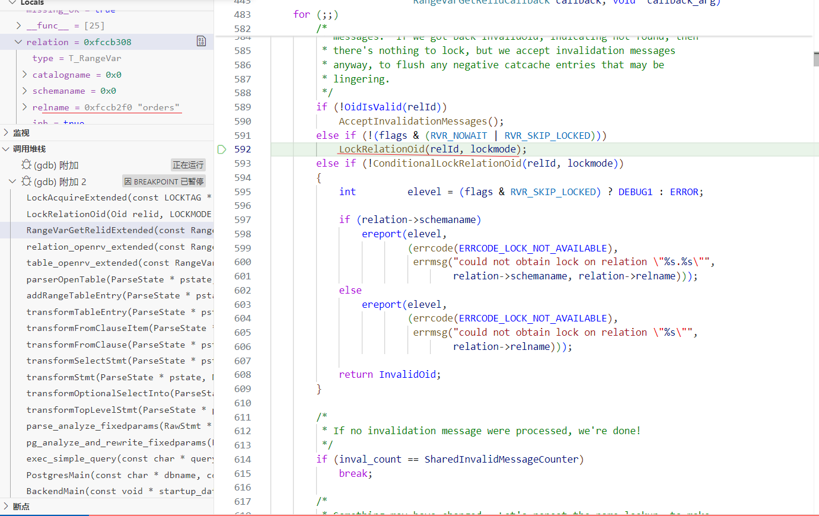Expand the 断点 breakpoints panel
Screen dimensions: 819x516
pyautogui.click(x=6, y=507)
